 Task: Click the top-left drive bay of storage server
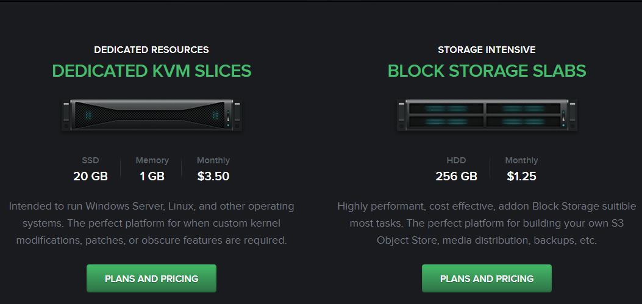click(x=446, y=108)
